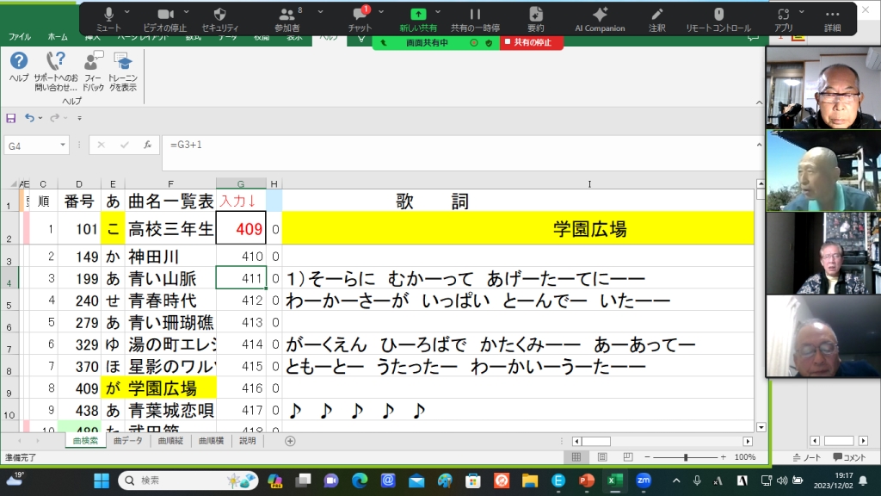
Task: Expand the formula bar with its chevron
Action: pos(759,145)
